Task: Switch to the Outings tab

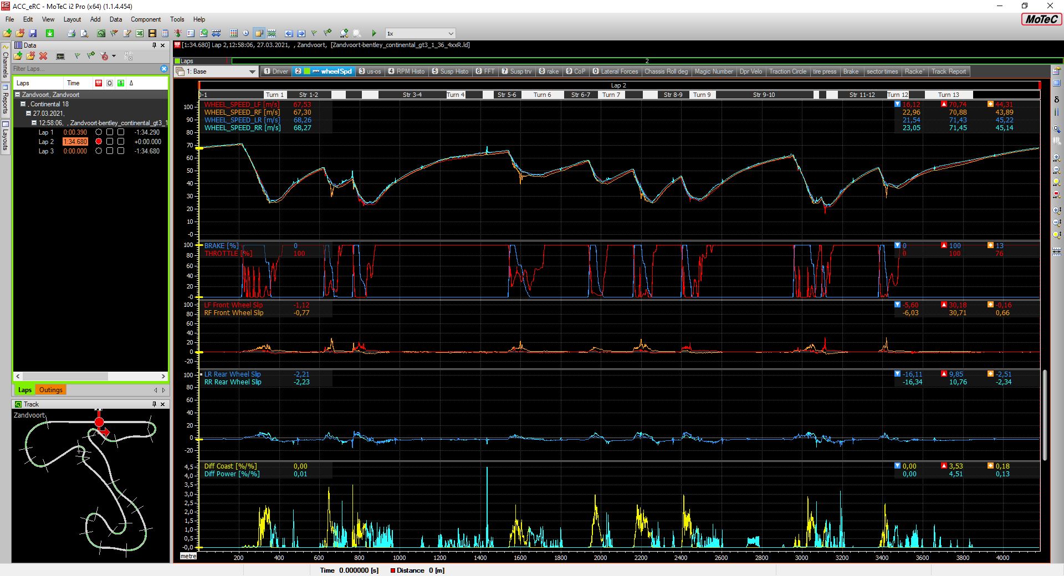Action: click(50, 390)
